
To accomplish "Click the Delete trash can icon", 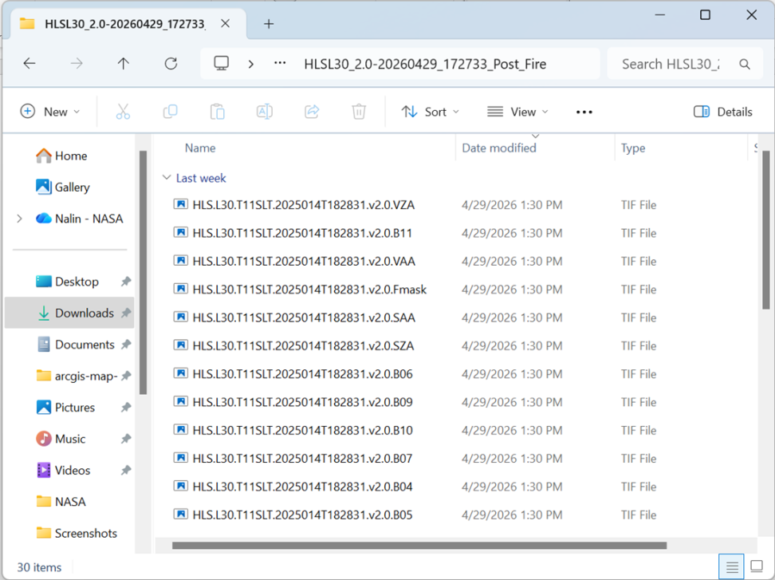I will [359, 112].
